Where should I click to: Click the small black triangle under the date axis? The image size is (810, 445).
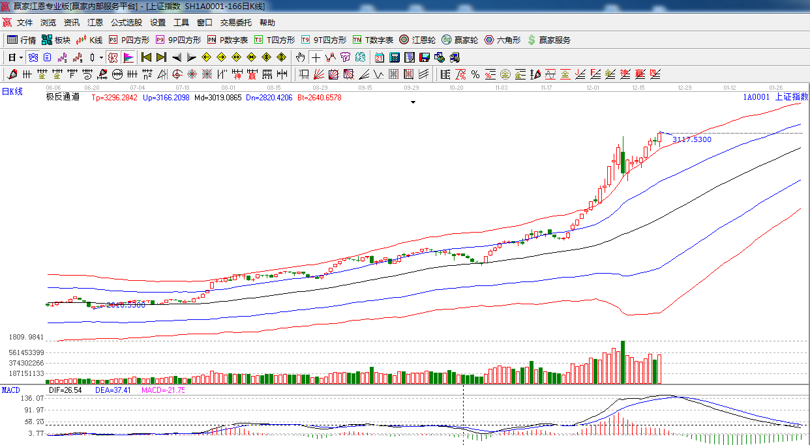(x=412, y=102)
